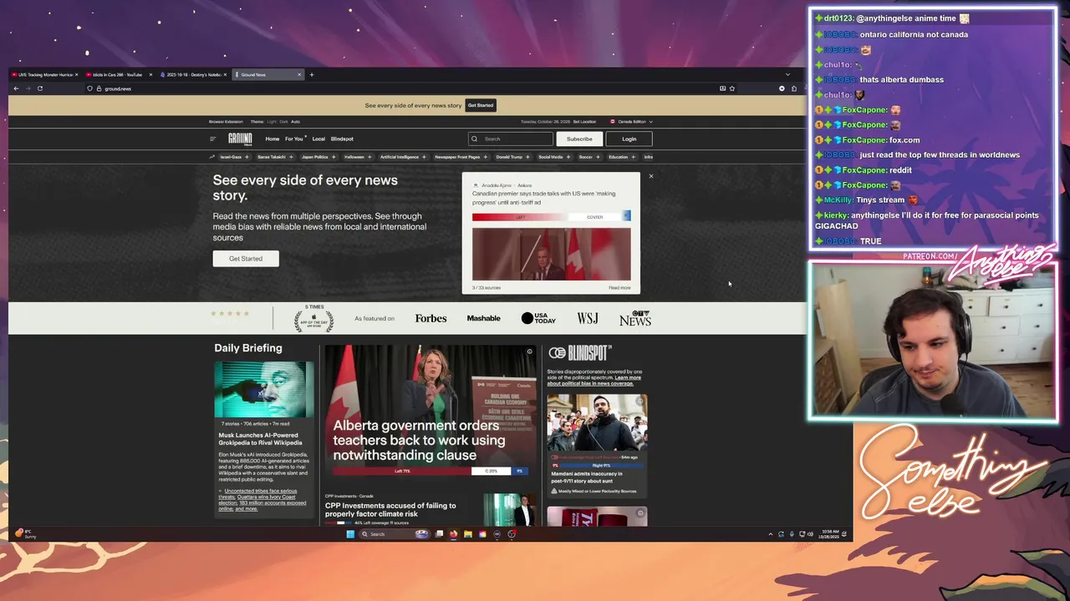
Task: Switch to Destiny's Notebook tab
Action: click(191, 74)
